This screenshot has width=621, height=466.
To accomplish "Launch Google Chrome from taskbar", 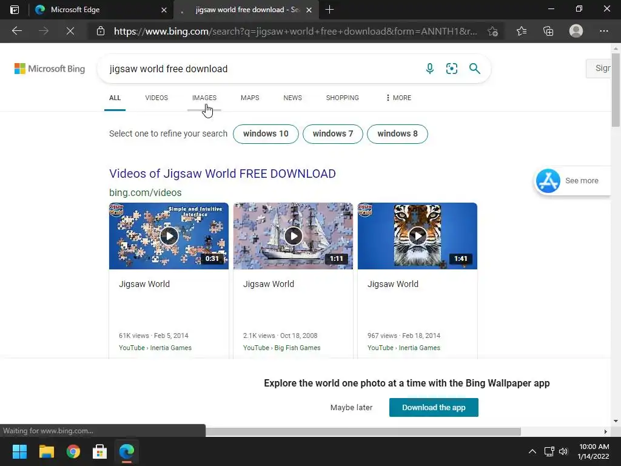I will point(73,451).
